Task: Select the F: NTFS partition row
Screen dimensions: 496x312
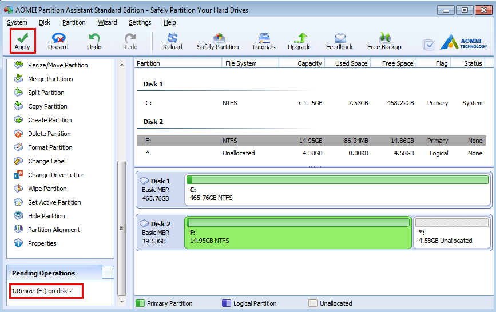Action: pyautogui.click(x=312, y=141)
